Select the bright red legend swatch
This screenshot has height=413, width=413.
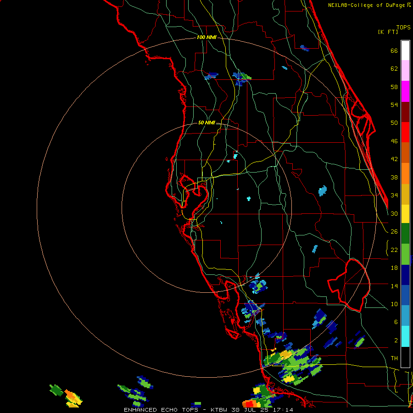pyautogui.click(x=405, y=132)
